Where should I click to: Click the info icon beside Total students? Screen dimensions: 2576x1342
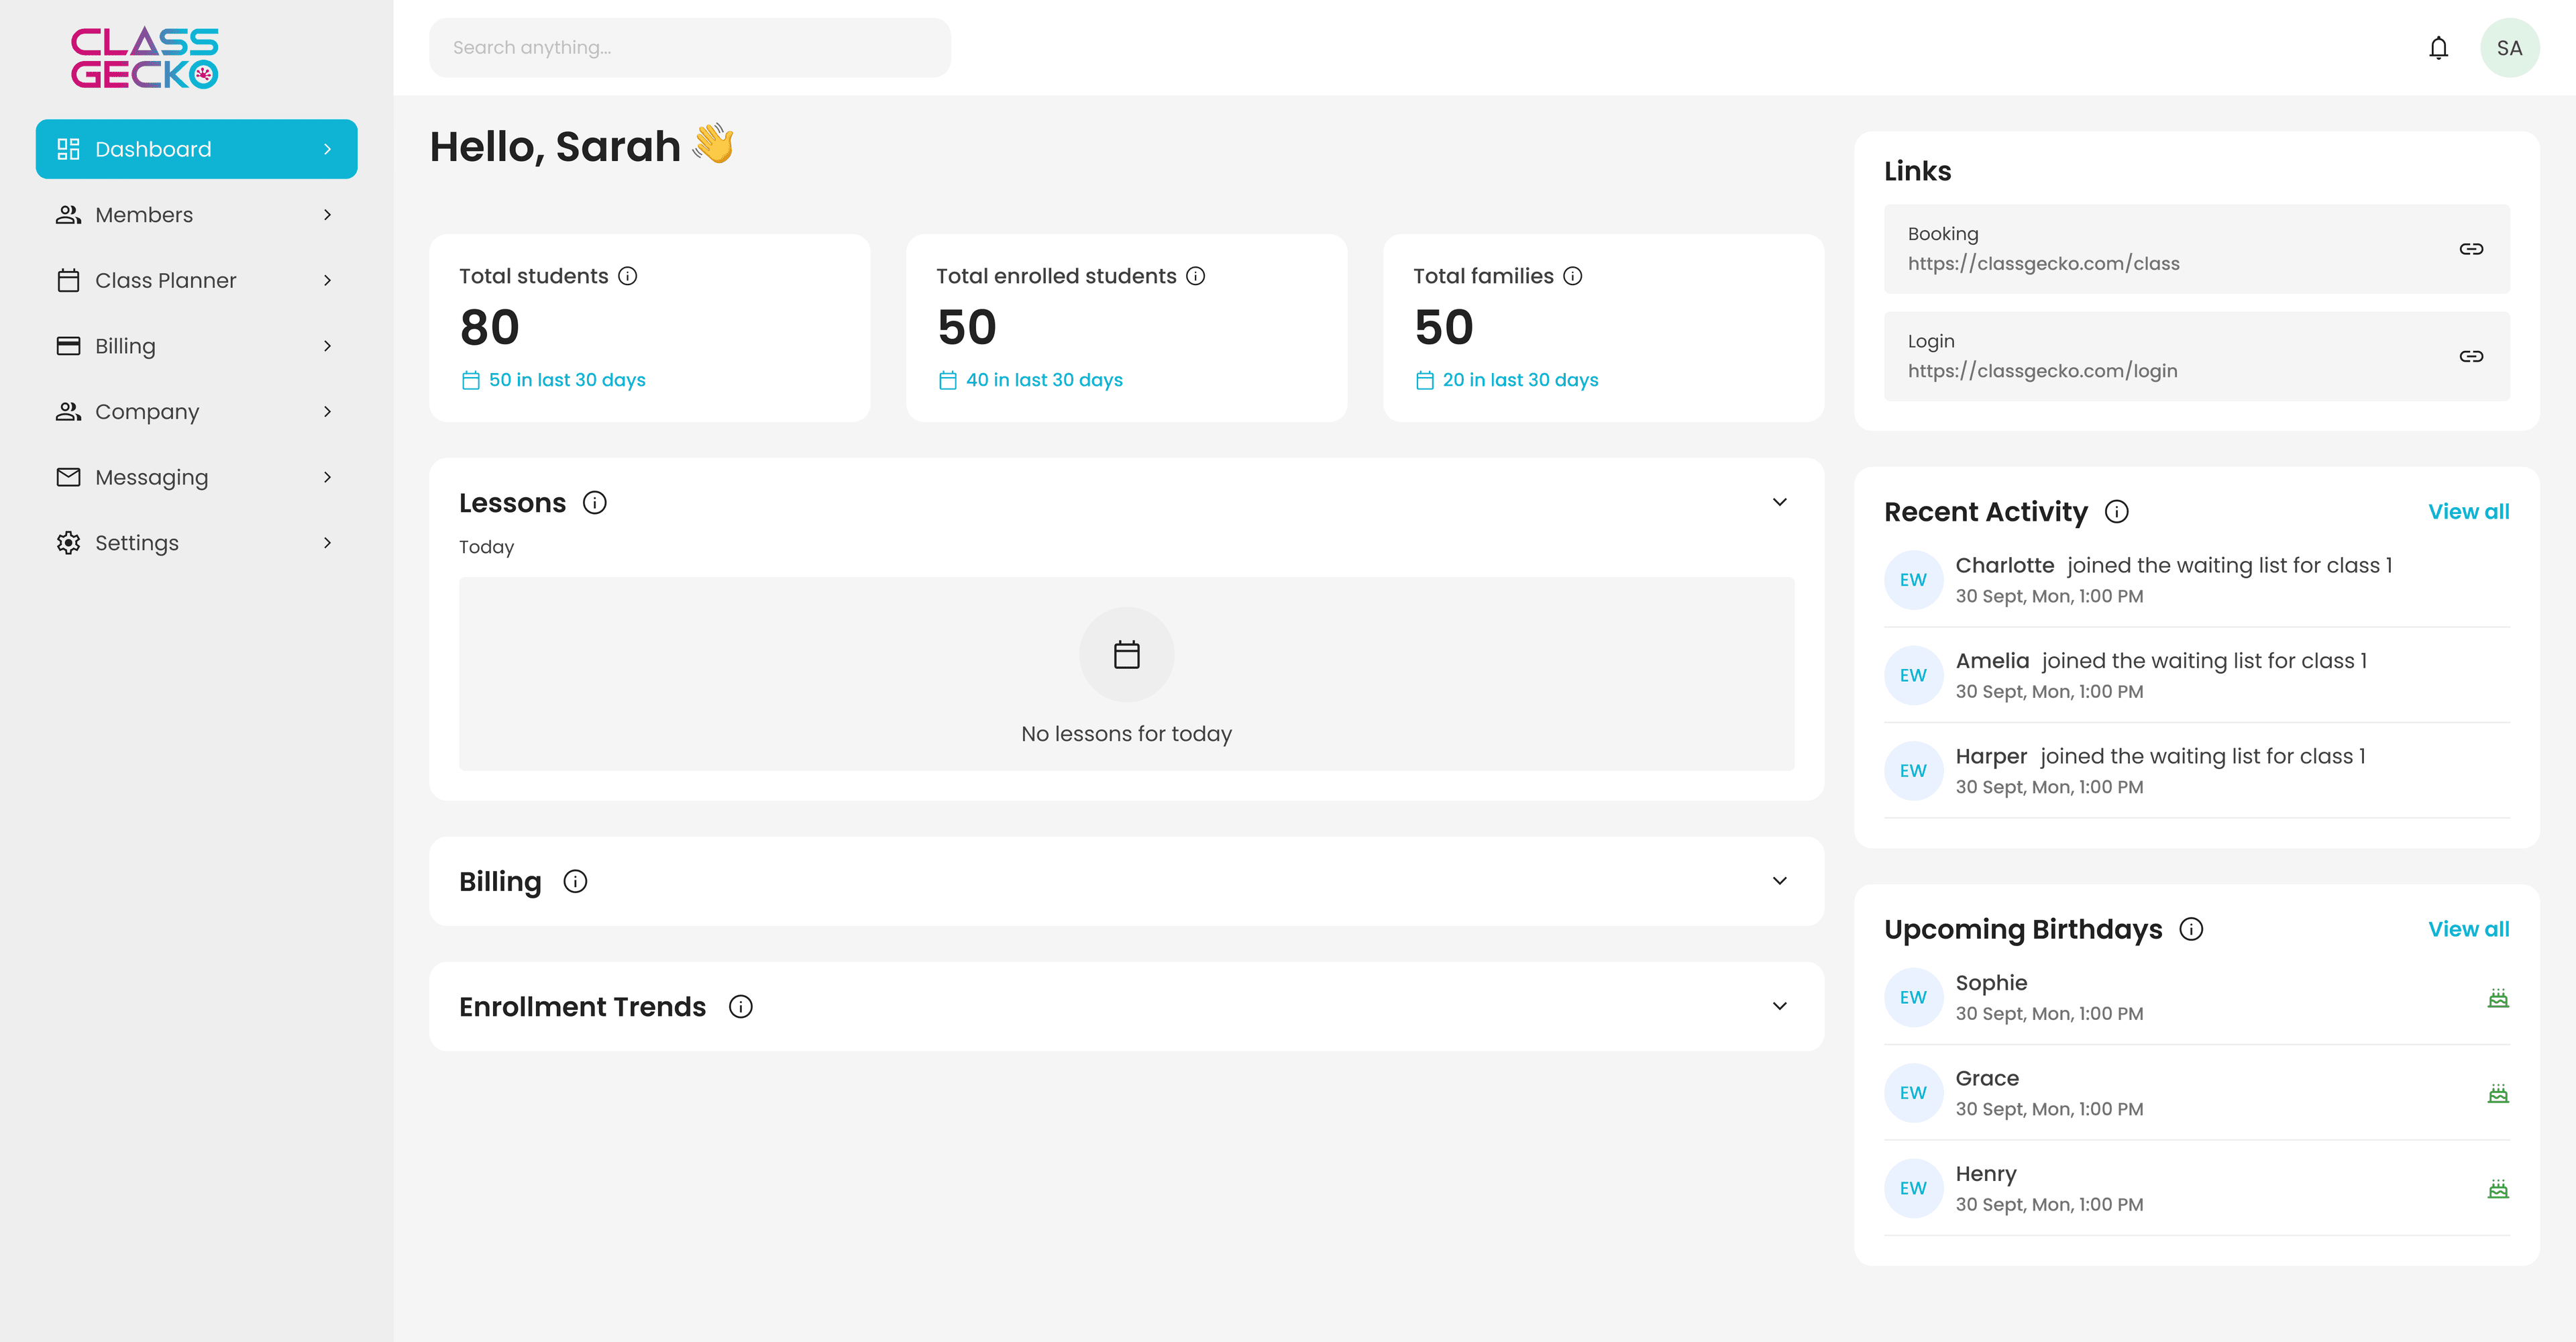click(628, 276)
